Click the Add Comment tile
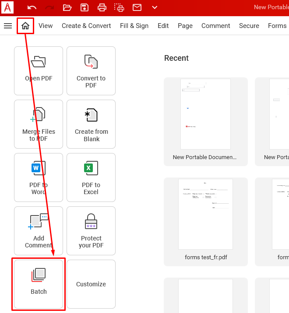Image resolution: width=289 pixels, height=313 pixels. 39,231
